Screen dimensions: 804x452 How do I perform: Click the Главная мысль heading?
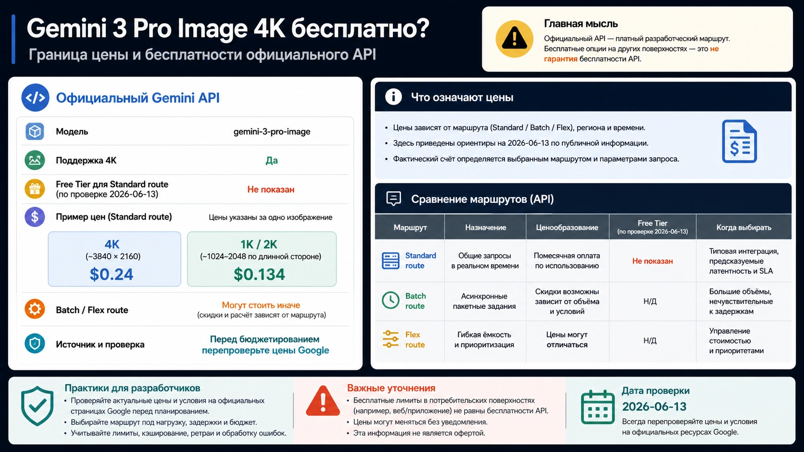pyautogui.click(x=581, y=24)
